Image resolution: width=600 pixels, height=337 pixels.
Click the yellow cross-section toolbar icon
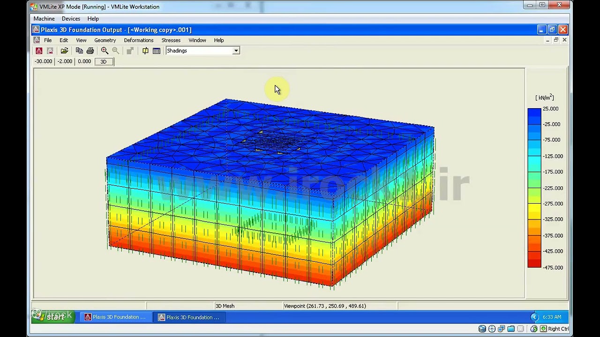[x=145, y=51]
